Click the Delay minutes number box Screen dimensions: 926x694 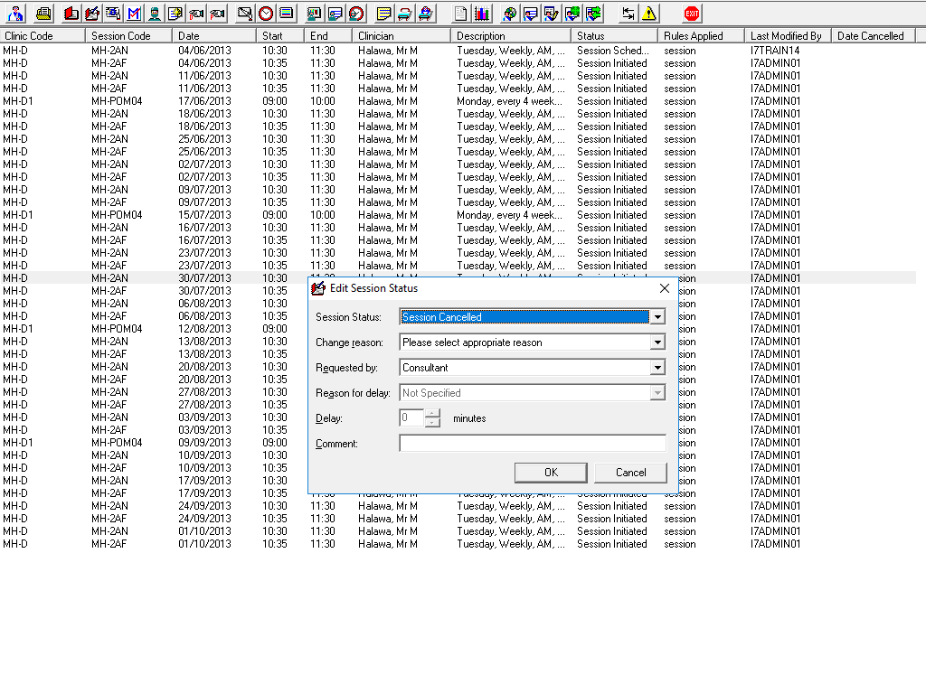(x=411, y=417)
